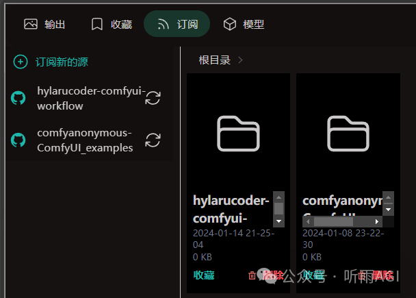Click scroll-down arrow on comfyanonymous card name
Screen dimensions: 416x298
point(388,210)
